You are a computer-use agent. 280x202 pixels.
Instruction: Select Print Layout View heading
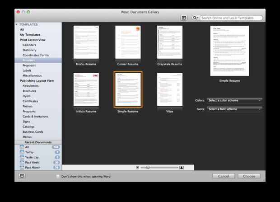tap(33, 40)
